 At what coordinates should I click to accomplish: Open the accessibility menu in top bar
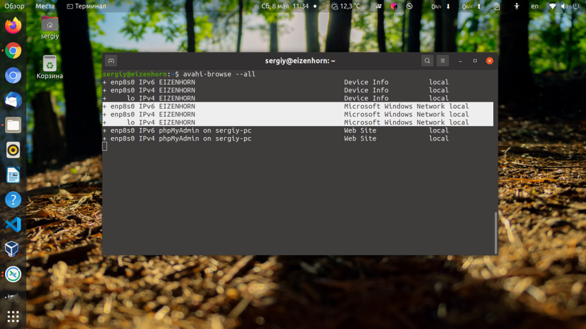pyautogui.click(x=517, y=6)
